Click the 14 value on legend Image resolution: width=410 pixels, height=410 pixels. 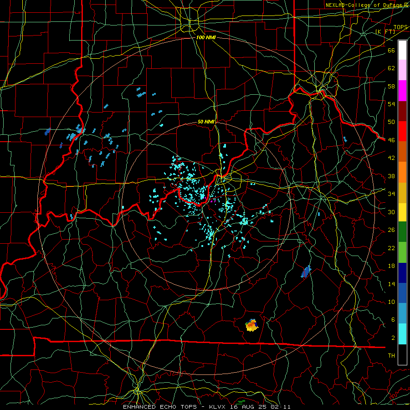click(x=391, y=284)
